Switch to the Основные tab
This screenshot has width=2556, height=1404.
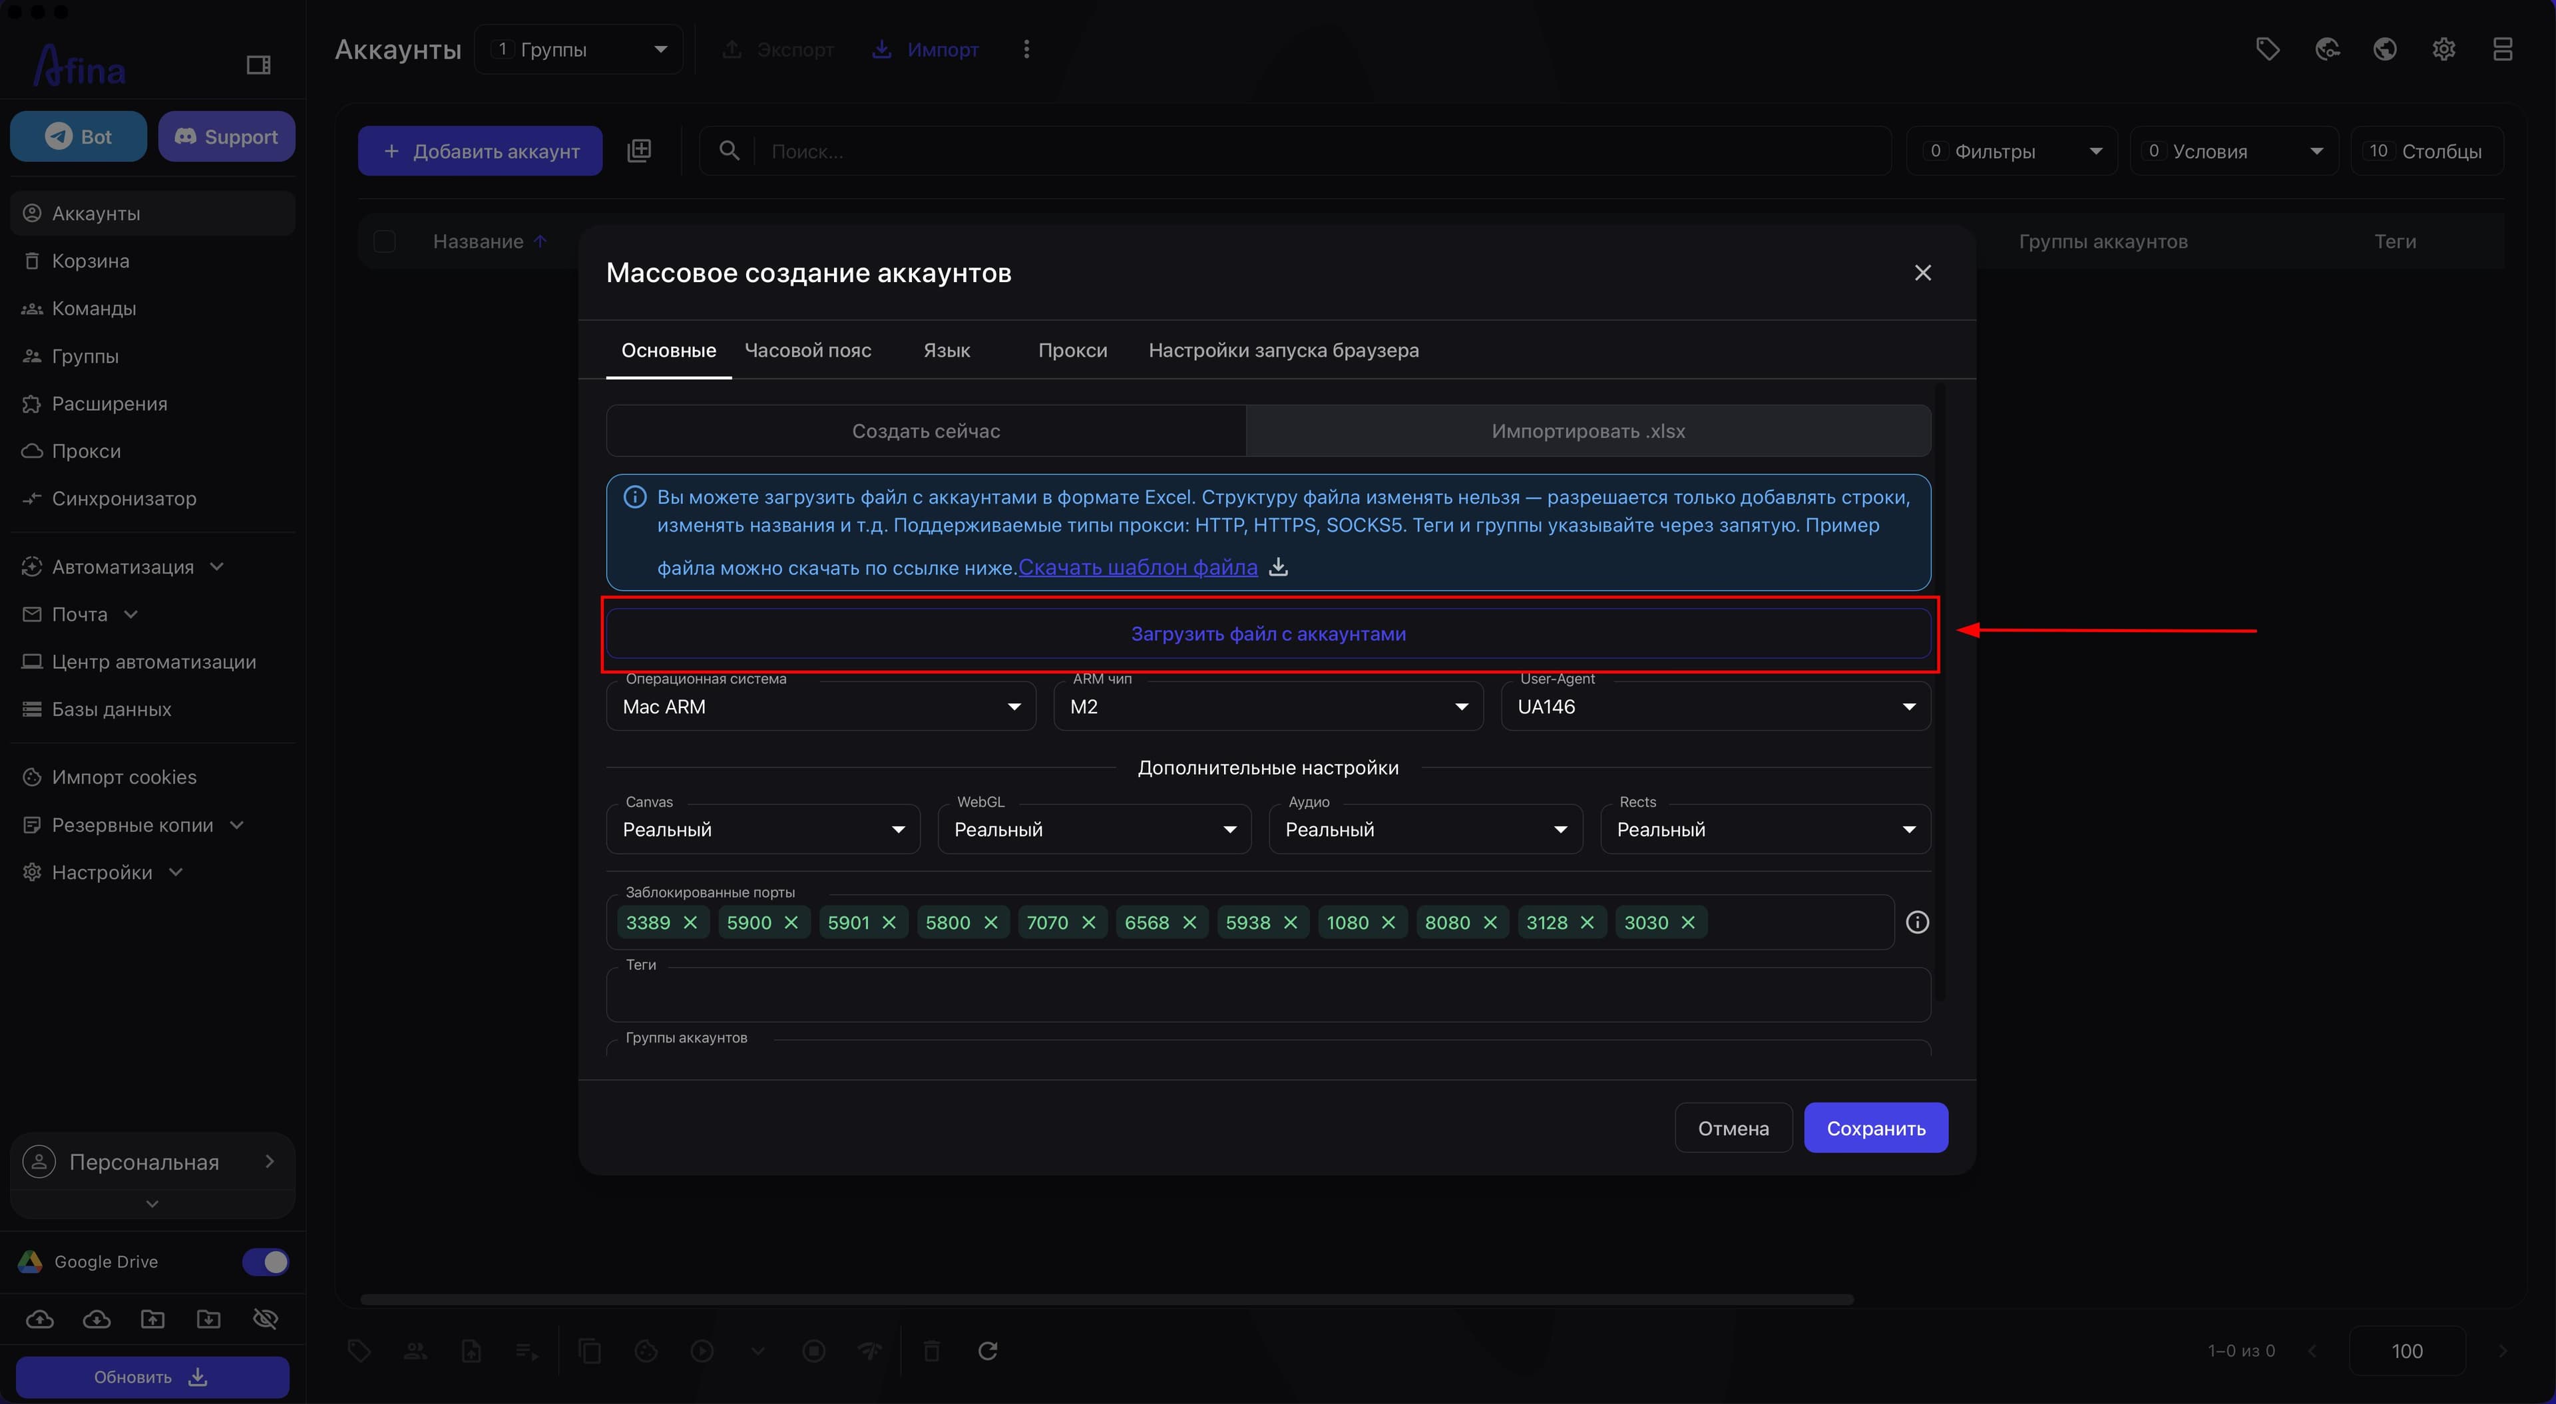pos(669,350)
